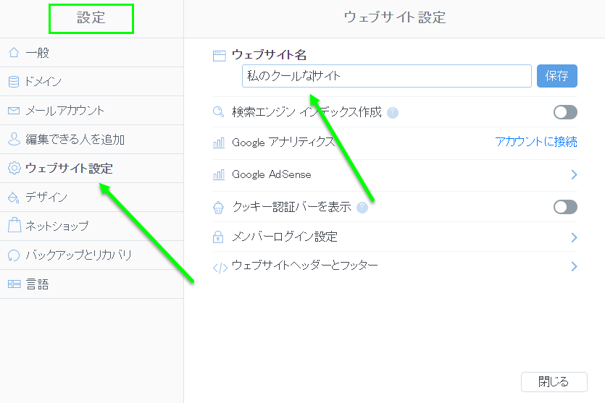Click the house icon beside 一般

14,52
